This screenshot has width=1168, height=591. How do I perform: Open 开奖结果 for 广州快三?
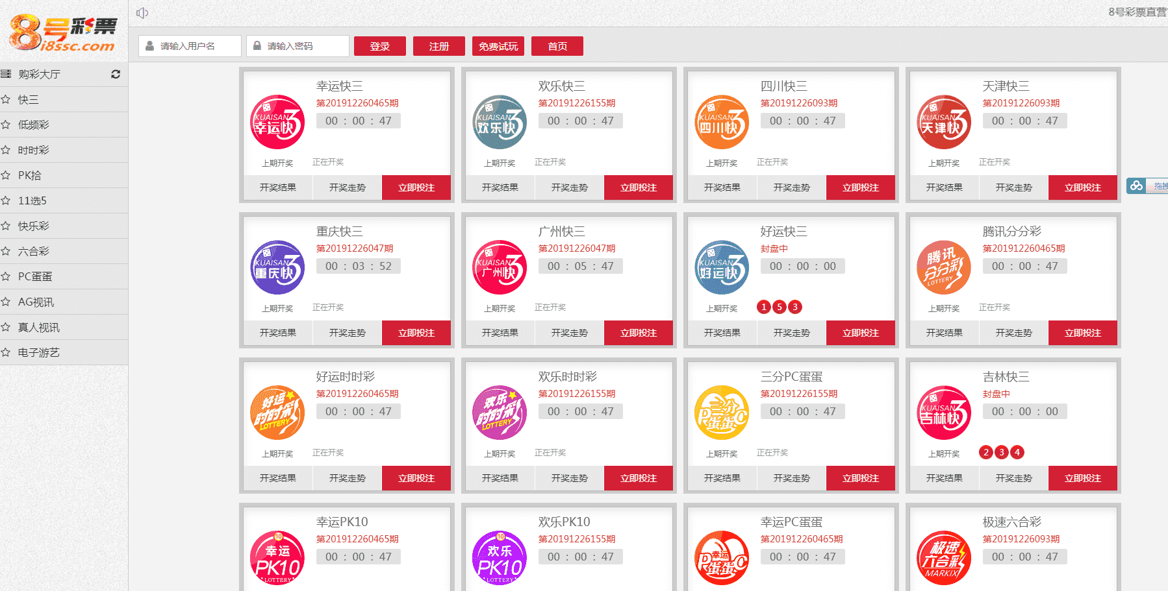pyautogui.click(x=500, y=333)
